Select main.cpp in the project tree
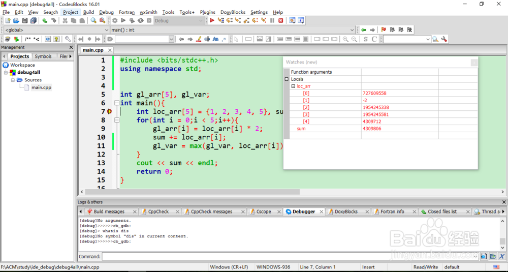 click(x=41, y=87)
